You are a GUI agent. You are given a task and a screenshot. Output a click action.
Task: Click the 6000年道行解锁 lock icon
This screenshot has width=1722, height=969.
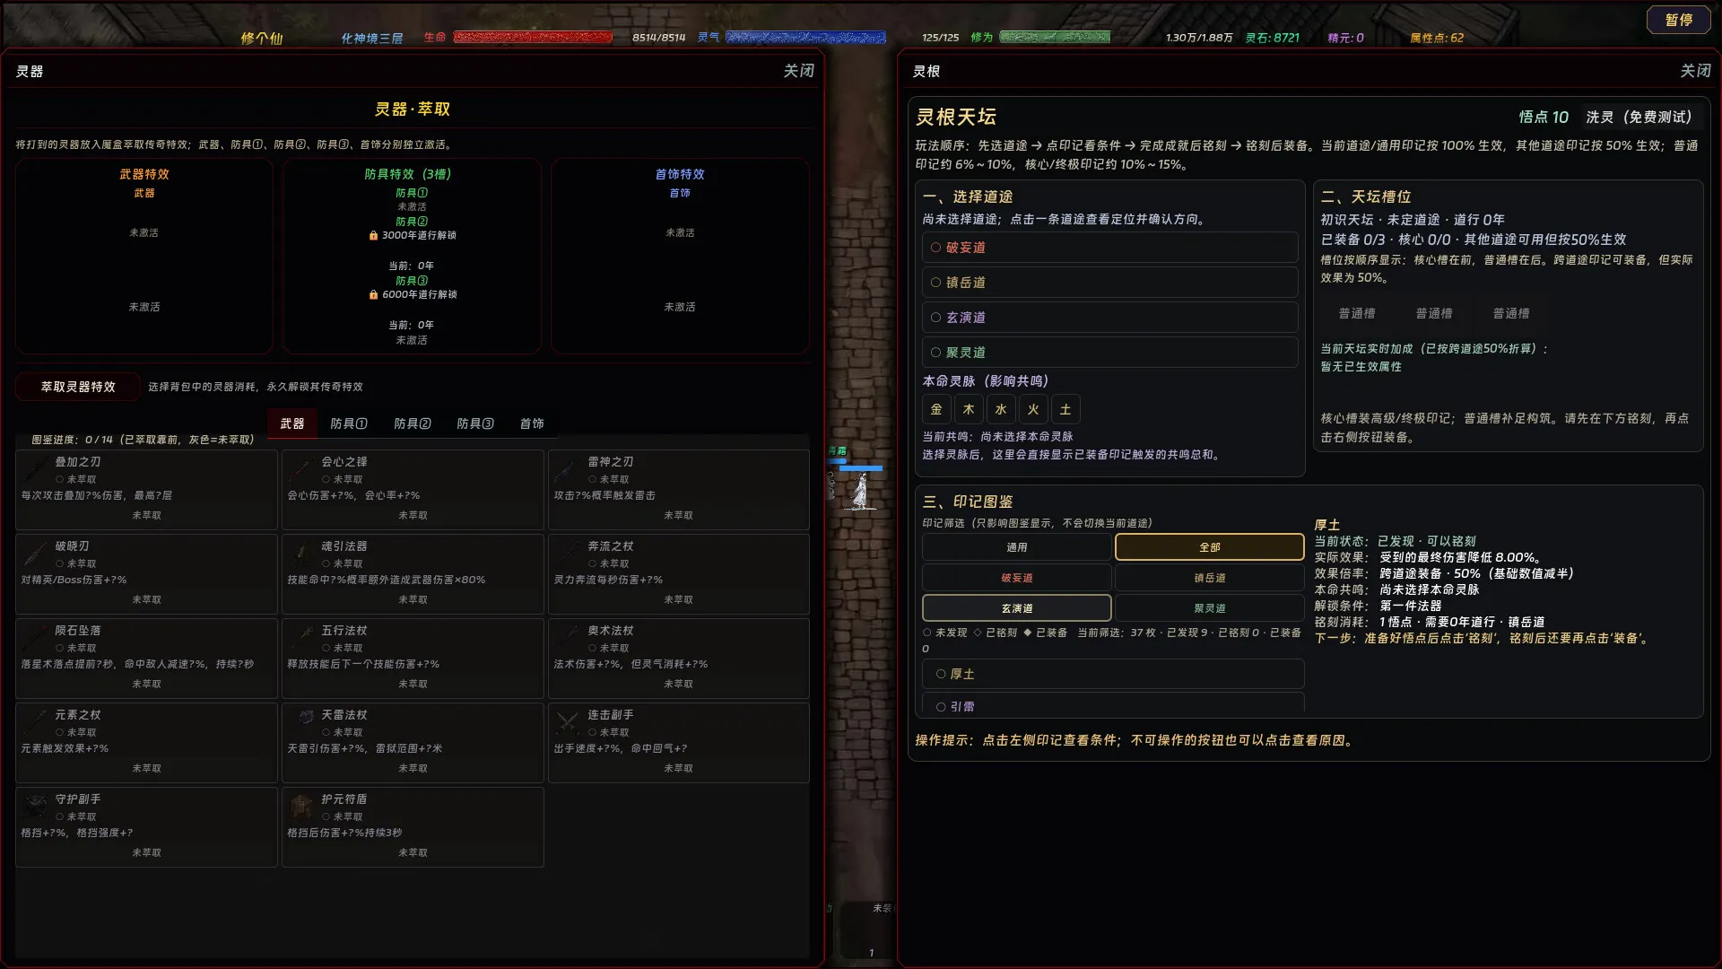[x=373, y=295]
